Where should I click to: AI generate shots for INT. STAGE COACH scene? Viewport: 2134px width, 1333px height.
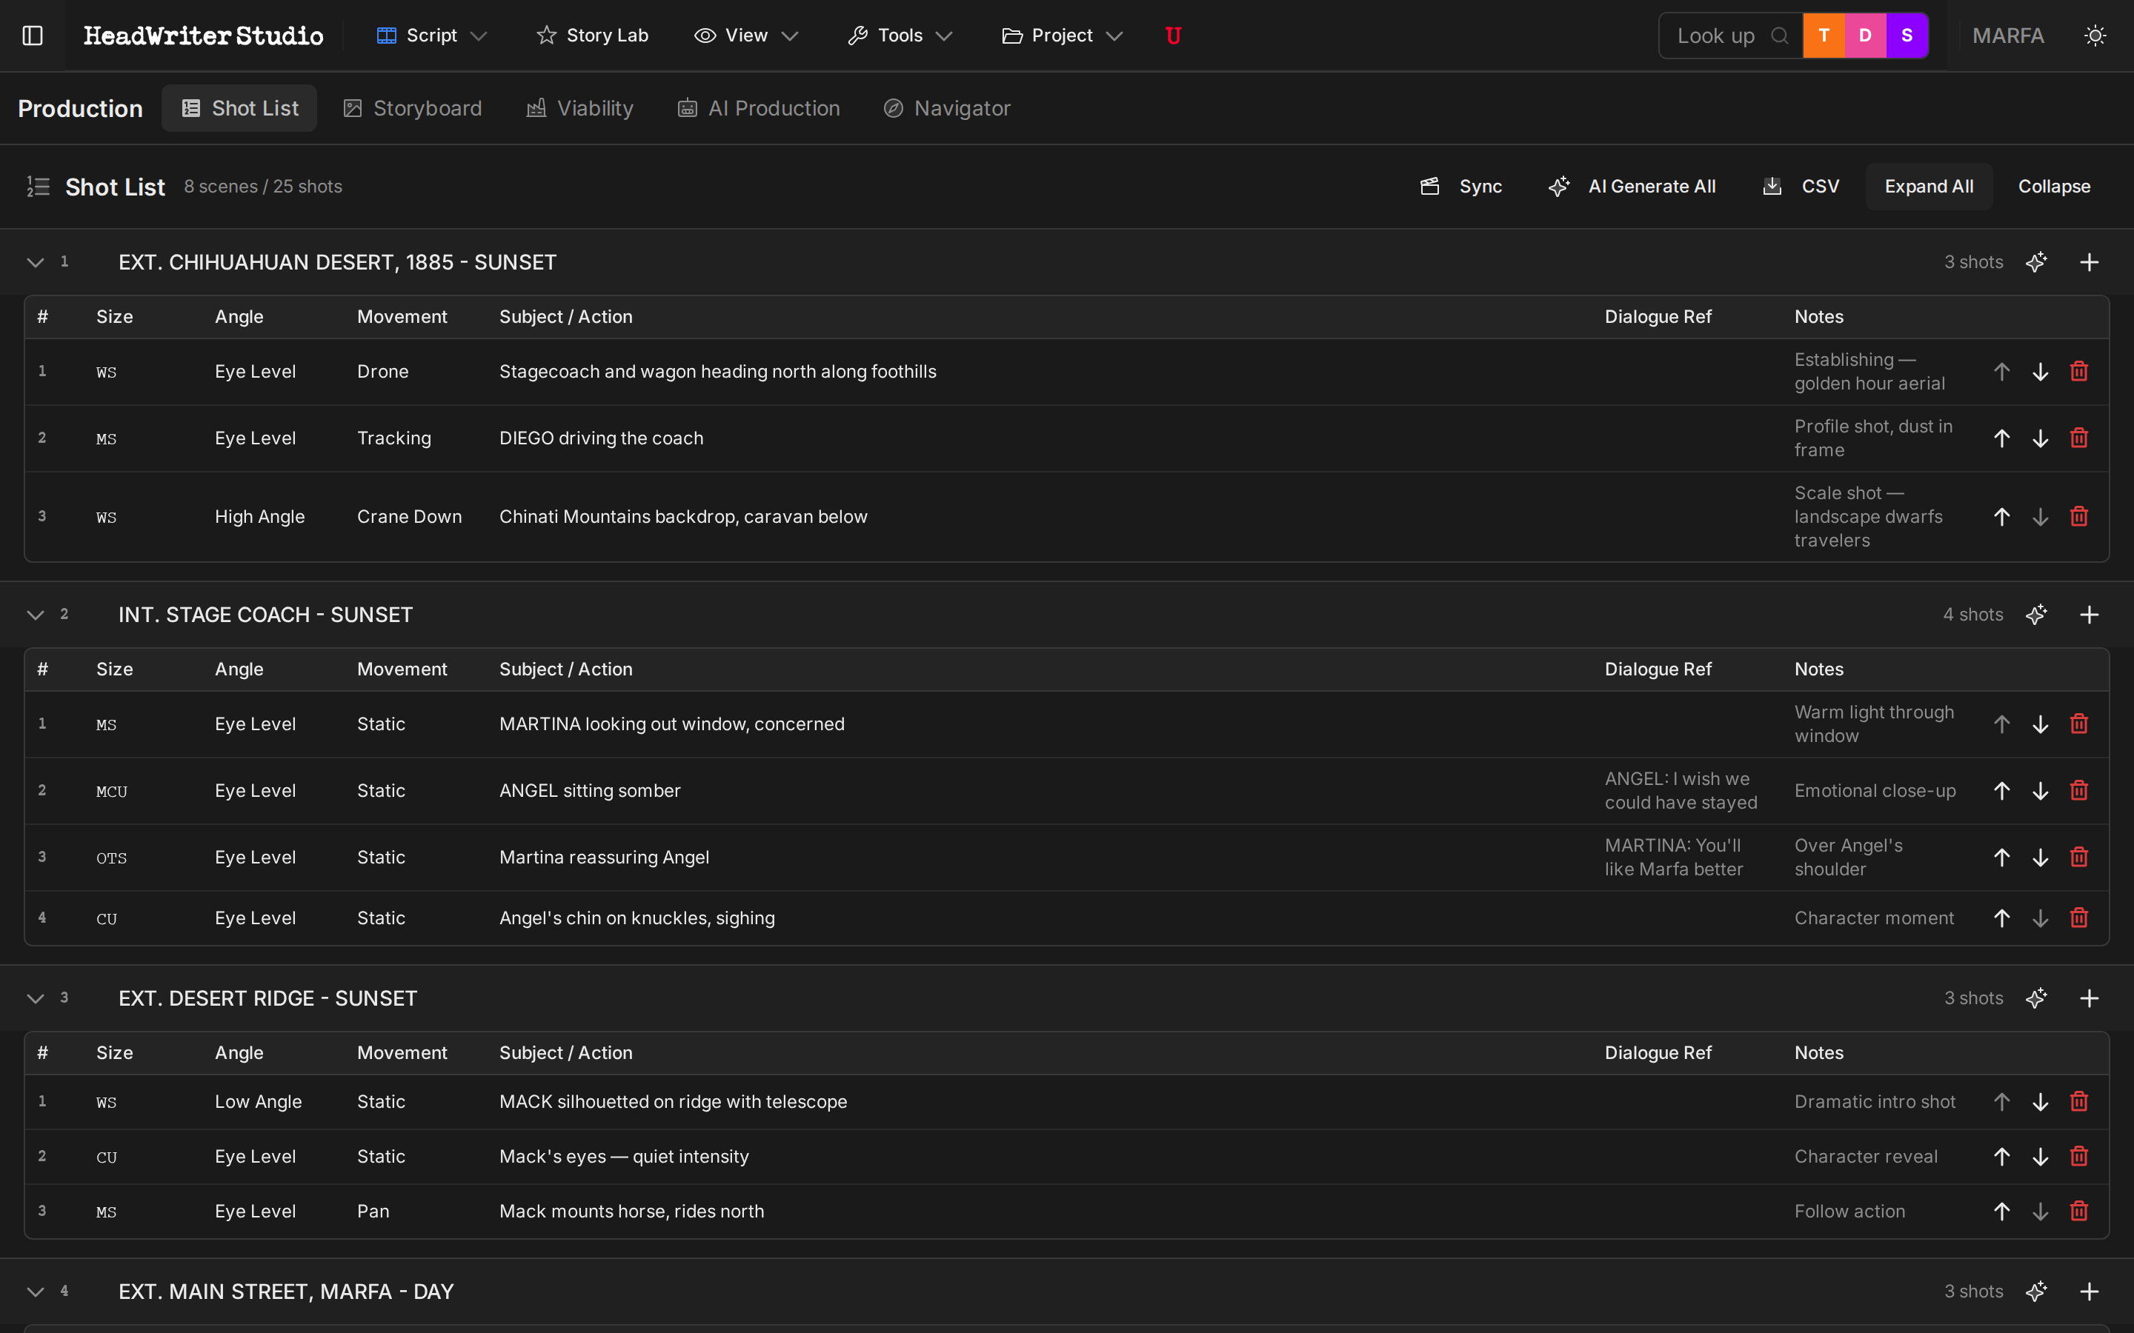tap(2036, 615)
